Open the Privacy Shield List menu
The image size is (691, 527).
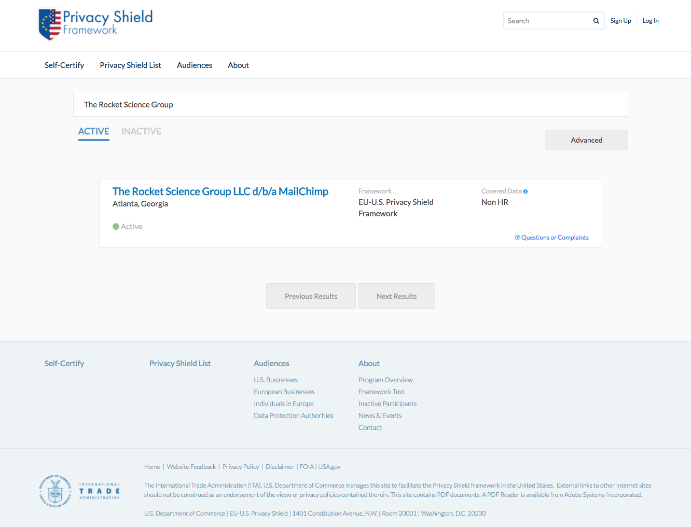[x=131, y=65]
